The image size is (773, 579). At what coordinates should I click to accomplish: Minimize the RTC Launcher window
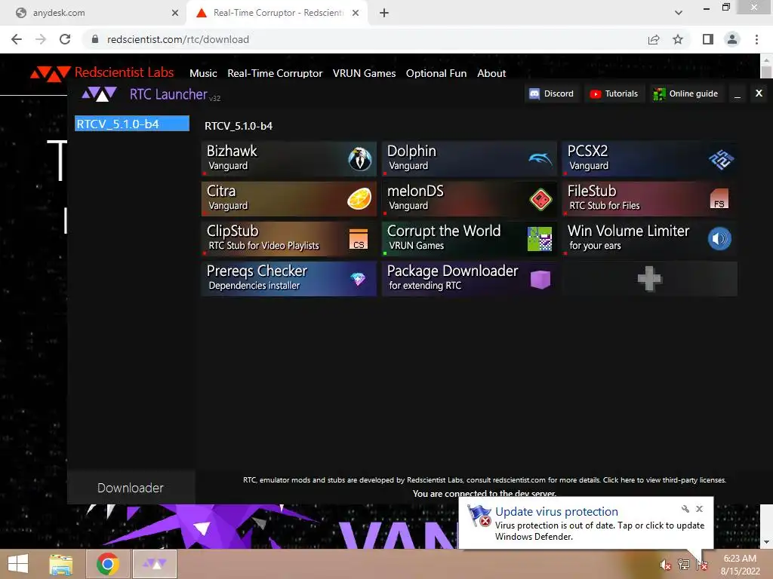pyautogui.click(x=737, y=93)
